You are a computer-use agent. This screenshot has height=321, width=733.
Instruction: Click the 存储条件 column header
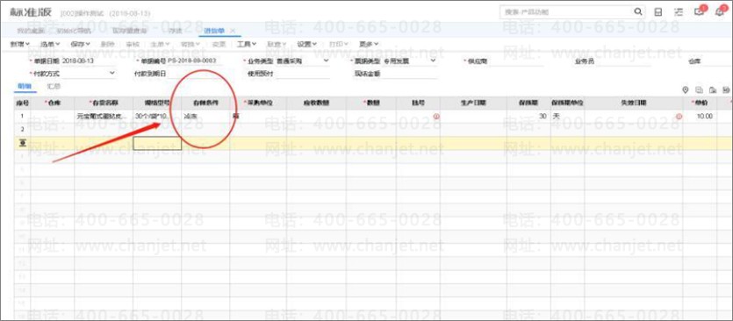tap(205, 103)
